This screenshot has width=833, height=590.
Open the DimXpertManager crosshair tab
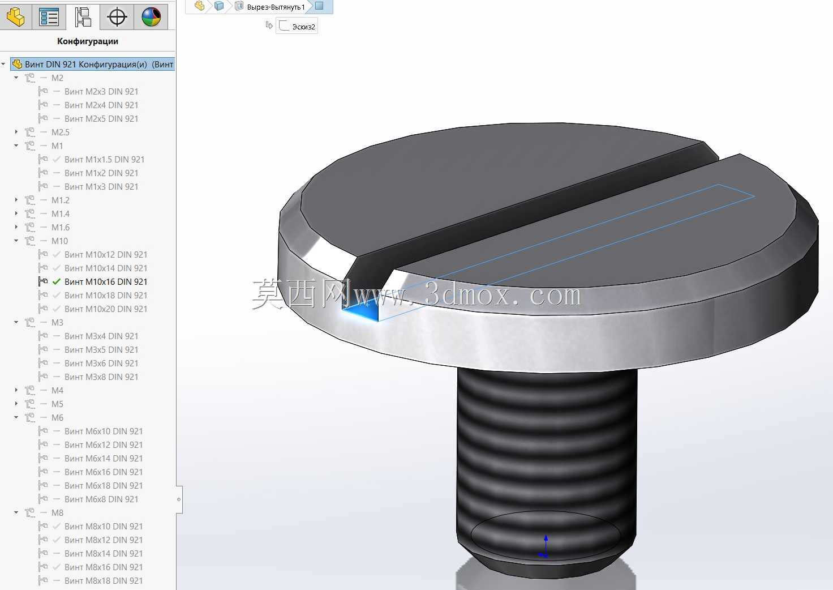(x=117, y=16)
